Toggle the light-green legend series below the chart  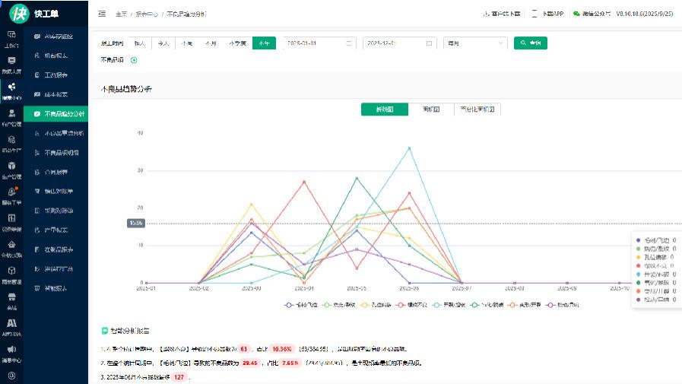click(x=339, y=305)
